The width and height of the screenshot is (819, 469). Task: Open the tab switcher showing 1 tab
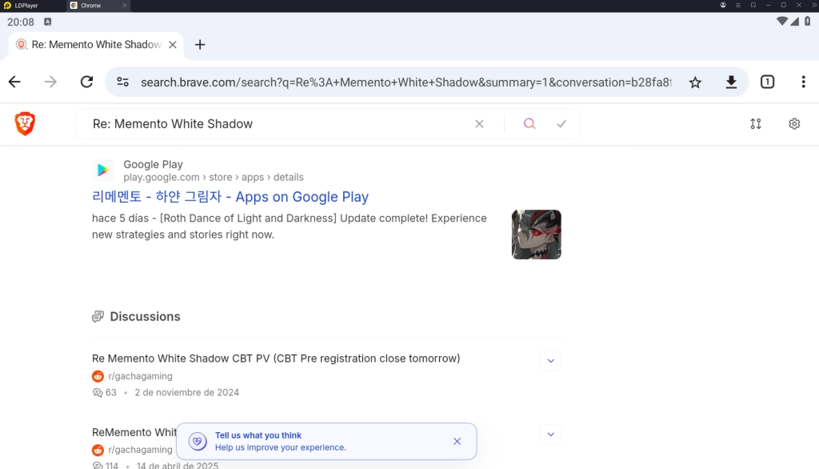(767, 82)
